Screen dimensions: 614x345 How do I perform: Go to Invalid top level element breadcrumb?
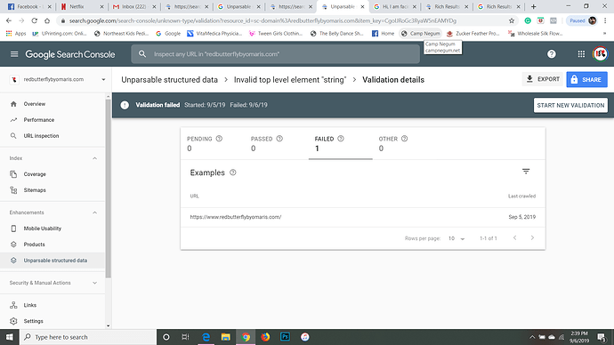290,80
